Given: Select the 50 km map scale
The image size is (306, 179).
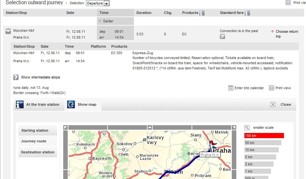Looking at the screenshot, I should click(263, 143).
